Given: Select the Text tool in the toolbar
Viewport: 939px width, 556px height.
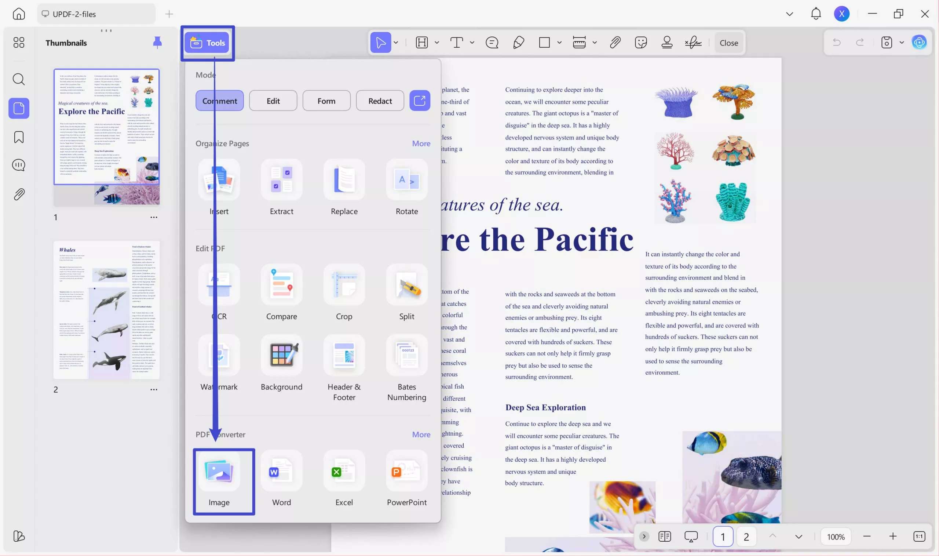Looking at the screenshot, I should (x=457, y=42).
